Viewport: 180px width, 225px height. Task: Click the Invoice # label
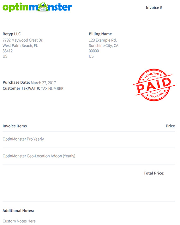click(x=154, y=8)
